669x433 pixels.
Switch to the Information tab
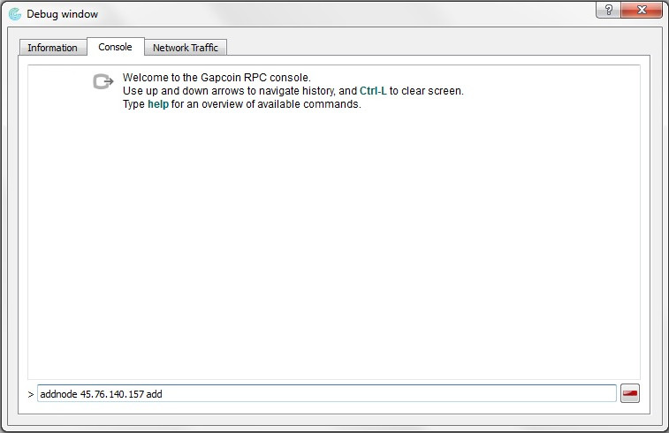[x=52, y=48]
